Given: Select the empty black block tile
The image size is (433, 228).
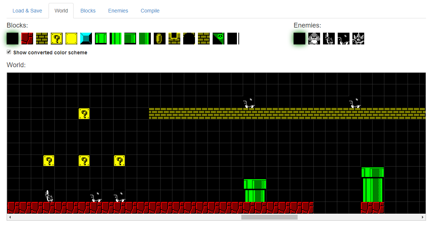Looking at the screenshot, I should (13, 39).
